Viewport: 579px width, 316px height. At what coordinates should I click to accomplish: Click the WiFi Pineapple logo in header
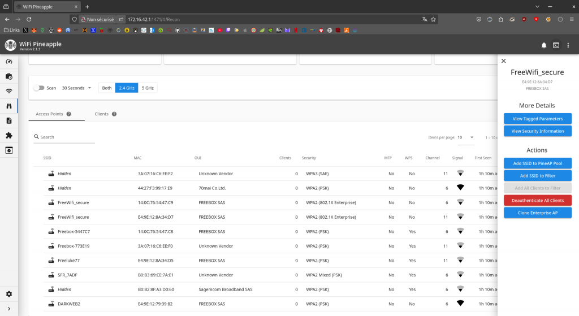10,45
